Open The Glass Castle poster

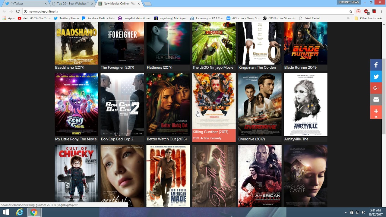(x=305, y=176)
